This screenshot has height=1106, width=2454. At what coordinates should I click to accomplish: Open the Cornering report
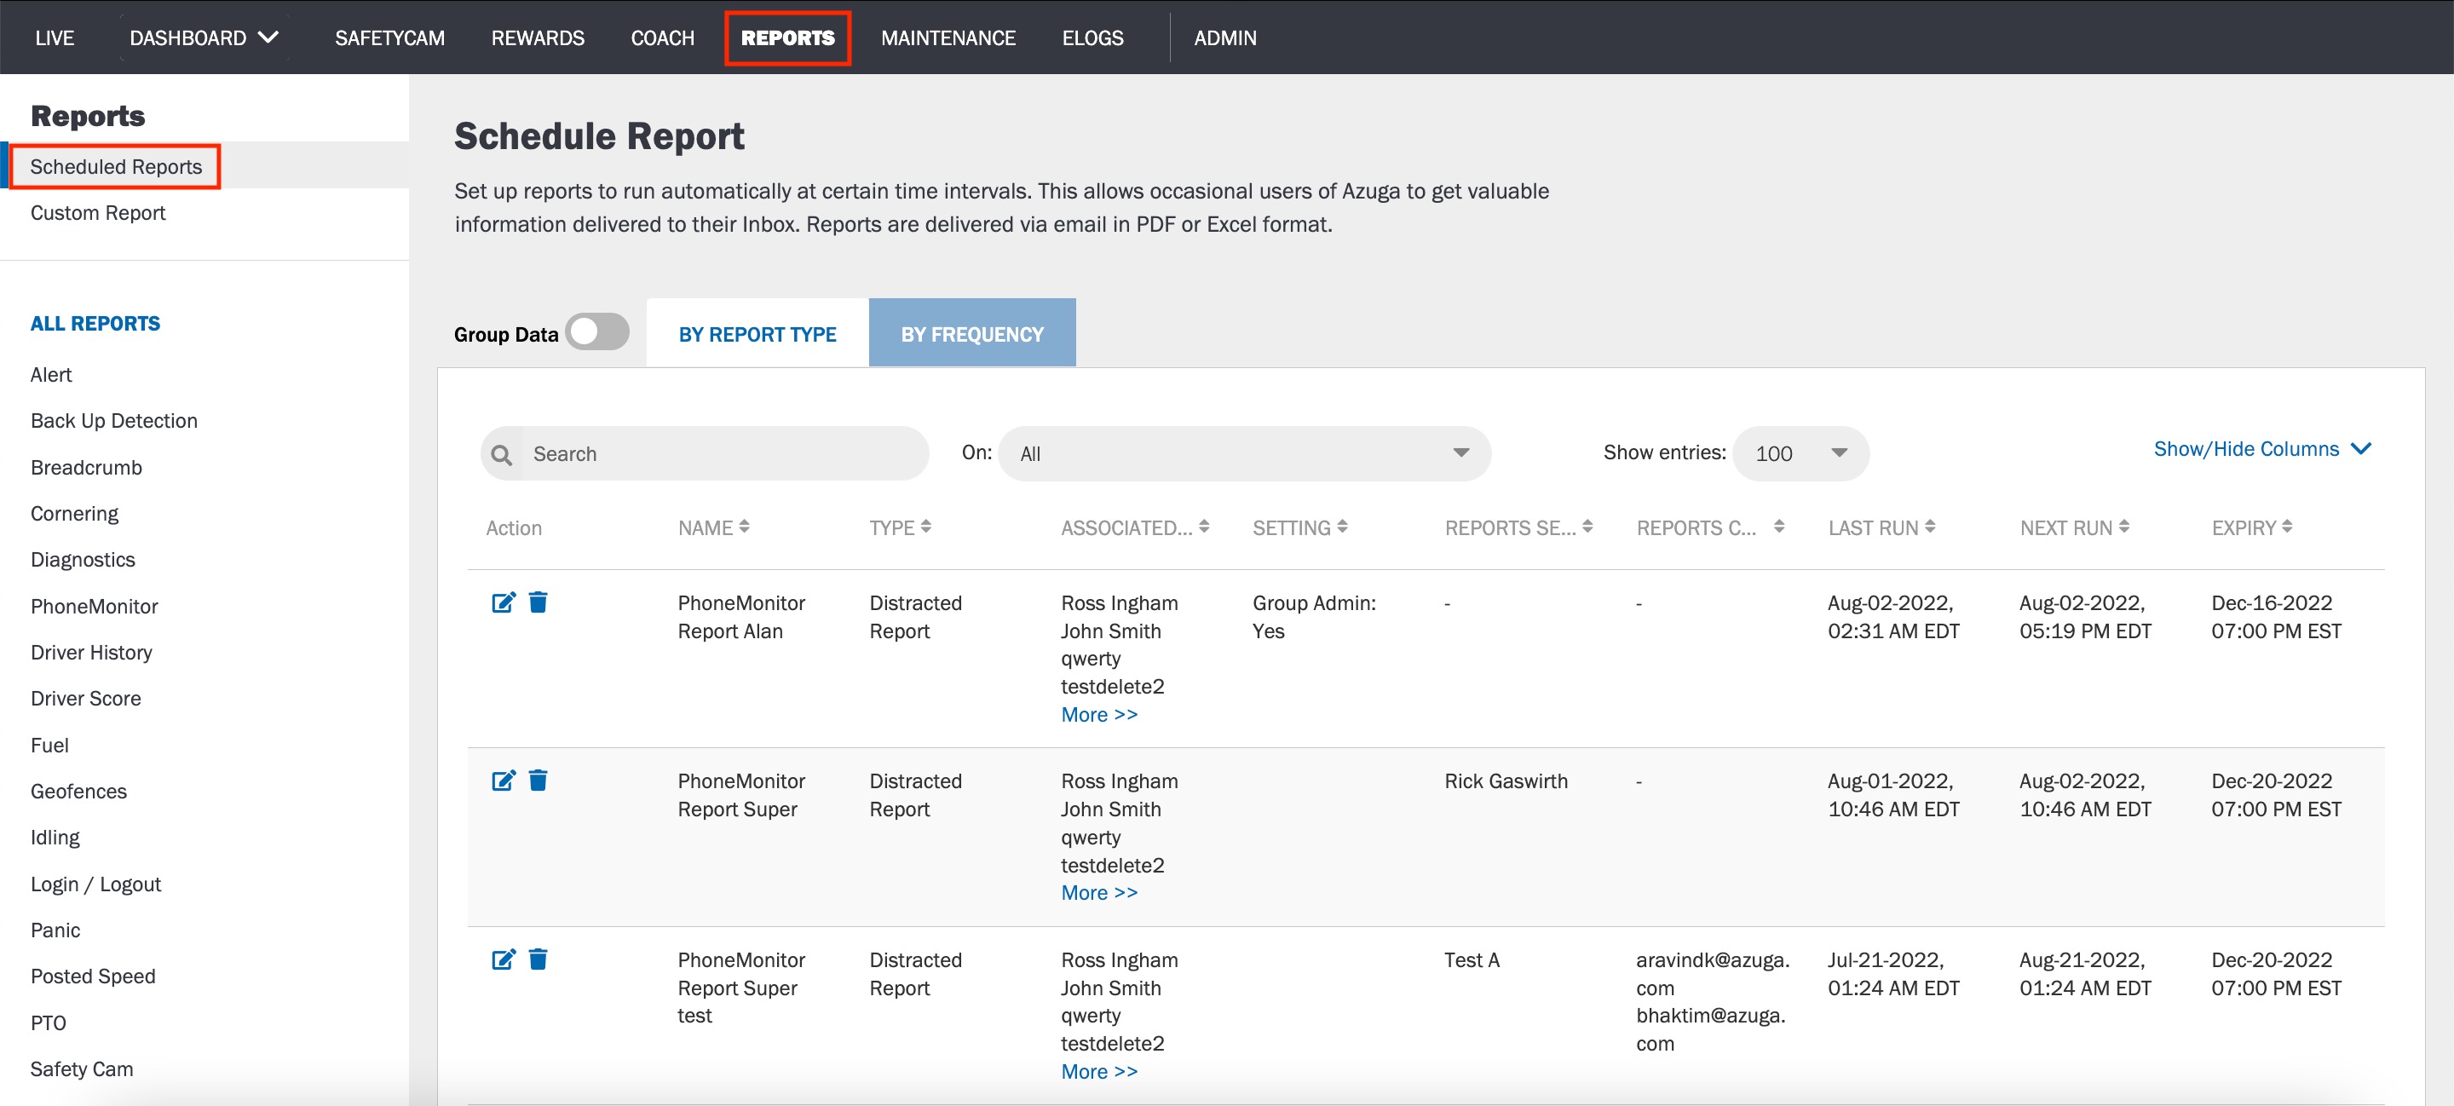[x=74, y=514]
